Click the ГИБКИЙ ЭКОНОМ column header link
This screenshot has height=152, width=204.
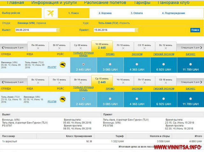pyautogui.click(x=164, y=54)
